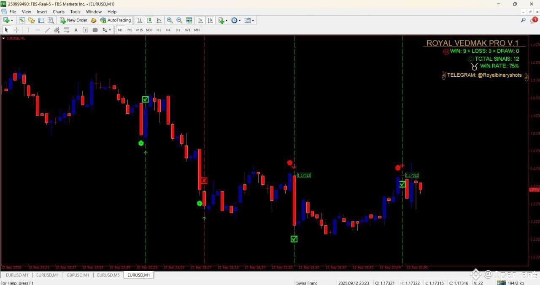Select the Text Label tool (T icon)
Image resolution: width=540 pixels, height=285 pixels.
pos(86,30)
